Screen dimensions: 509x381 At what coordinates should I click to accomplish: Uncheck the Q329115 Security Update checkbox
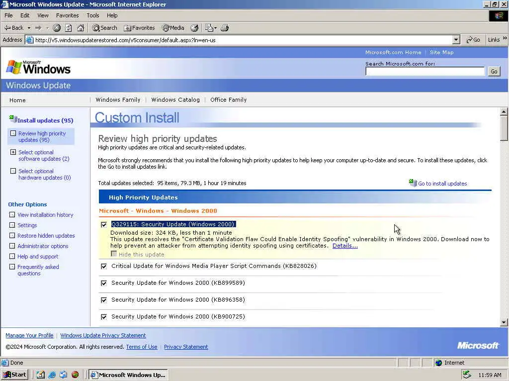(x=104, y=225)
